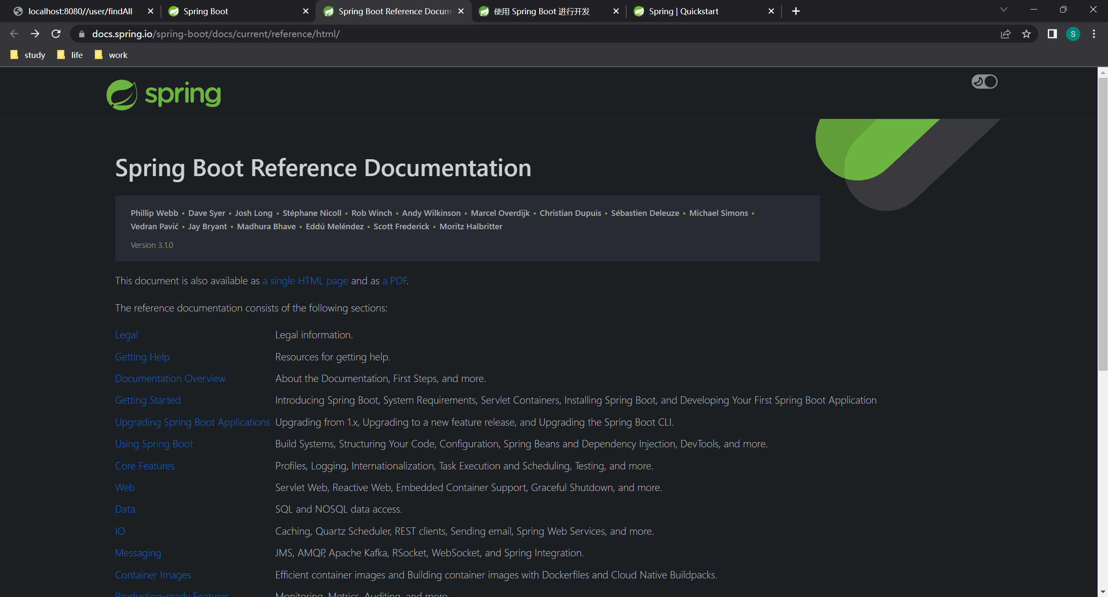Close the localhost:8080 findAll tab
1108x597 pixels.
[151, 11]
